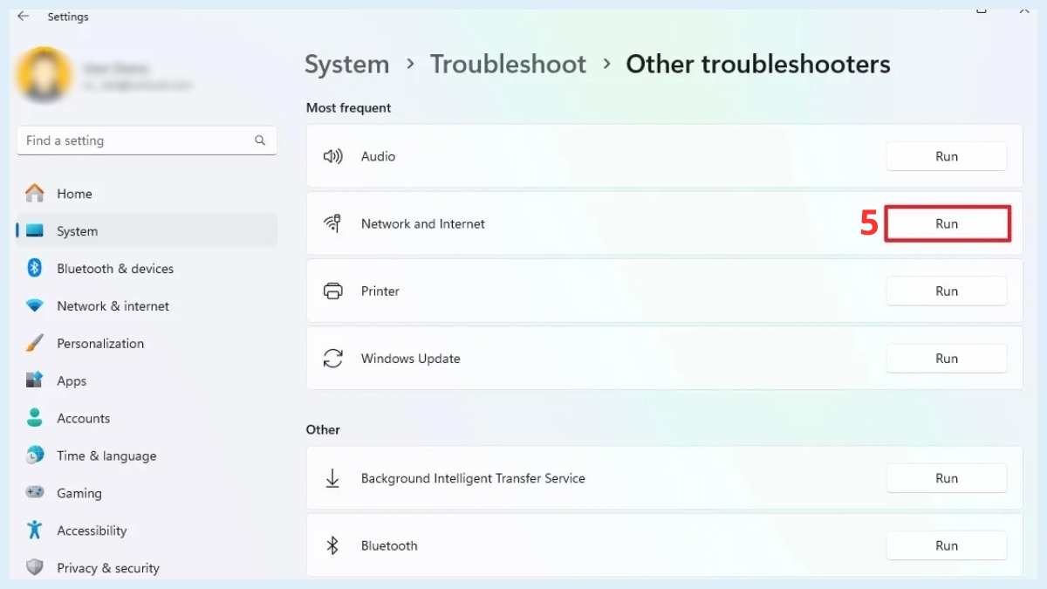The width and height of the screenshot is (1047, 589).
Task: Click the Printer troubleshooter label
Action: [380, 291]
